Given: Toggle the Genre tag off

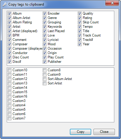Looking at the screenshot, I should point(44,18).
